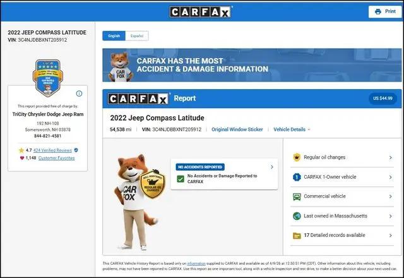Click the accident and damage information banner
Viewport: 404px width, 278px height.
[252, 65]
